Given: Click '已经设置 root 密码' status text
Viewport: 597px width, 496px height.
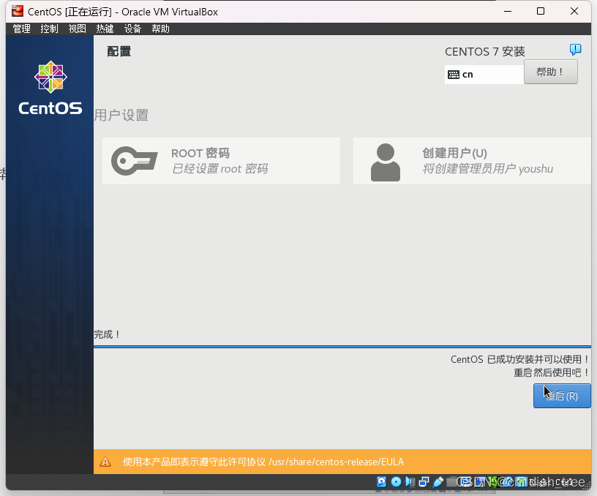Looking at the screenshot, I should click(219, 169).
